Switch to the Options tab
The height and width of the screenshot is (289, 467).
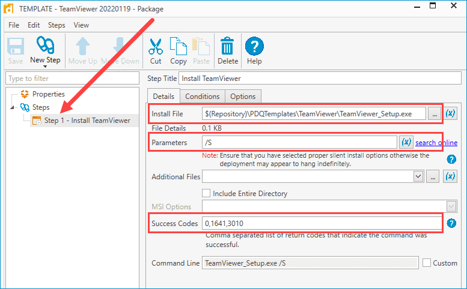coord(243,97)
